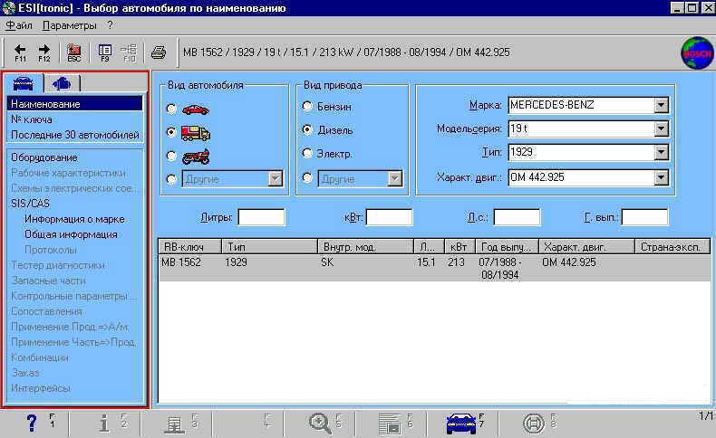
Task: Open Информация о марке in sidebar
Action: (74, 219)
